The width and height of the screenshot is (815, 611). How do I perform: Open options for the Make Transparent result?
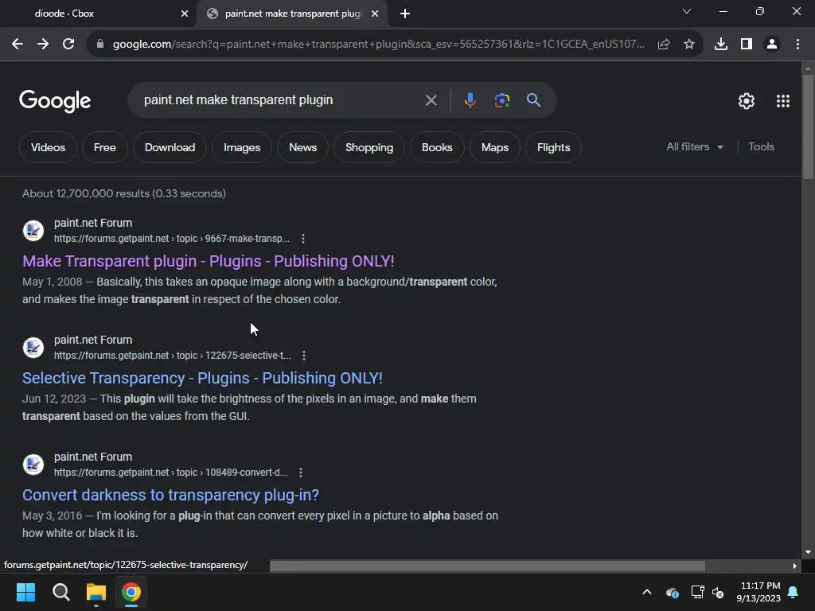(303, 239)
